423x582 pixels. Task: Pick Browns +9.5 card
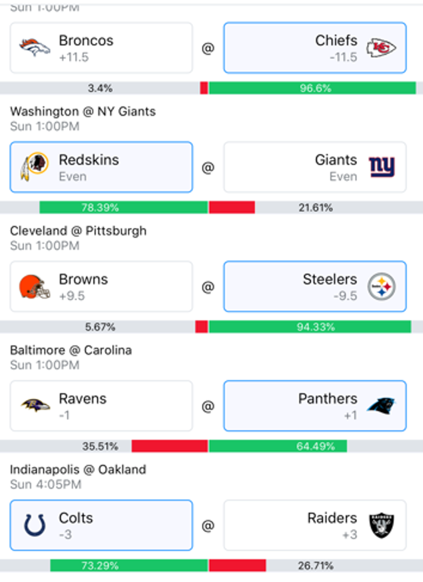(x=101, y=287)
